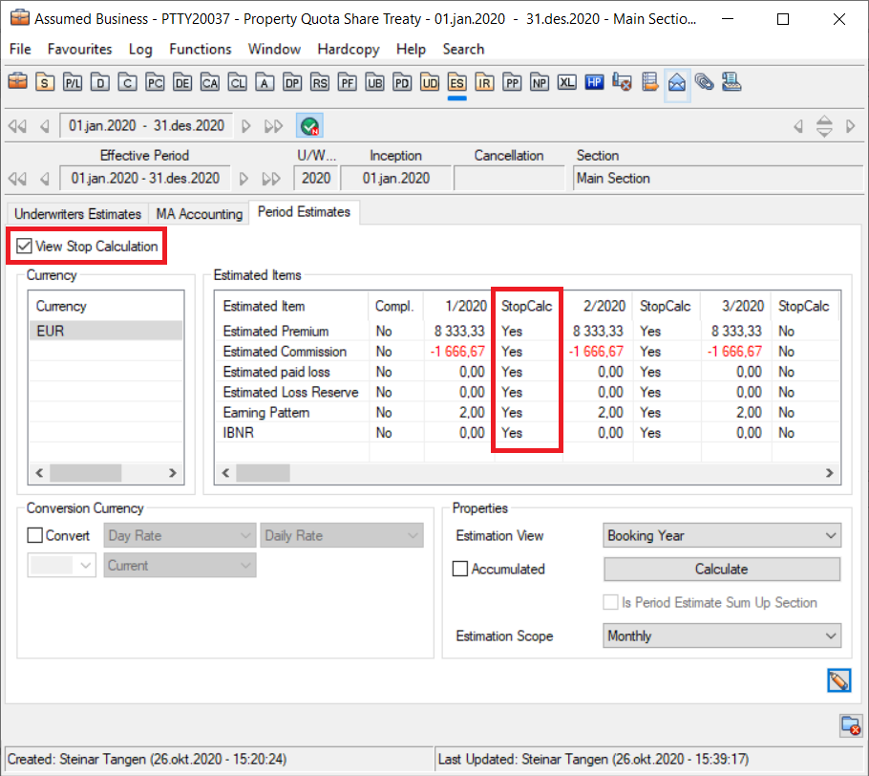869x776 pixels.
Task: Click the P/L toolbar icon
Action: click(73, 83)
